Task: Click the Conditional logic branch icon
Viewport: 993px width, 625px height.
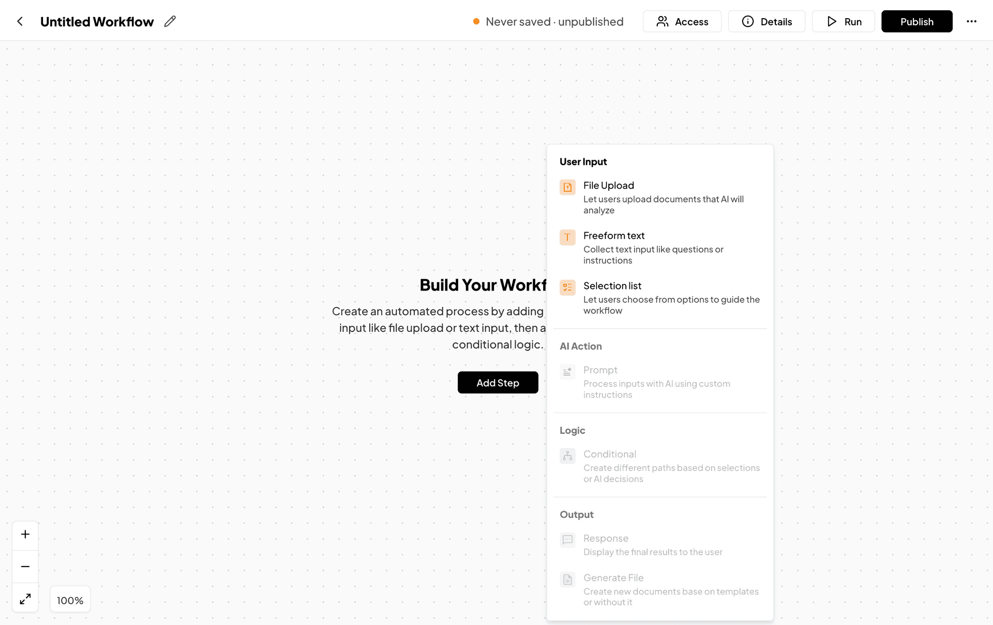Action: (x=567, y=456)
